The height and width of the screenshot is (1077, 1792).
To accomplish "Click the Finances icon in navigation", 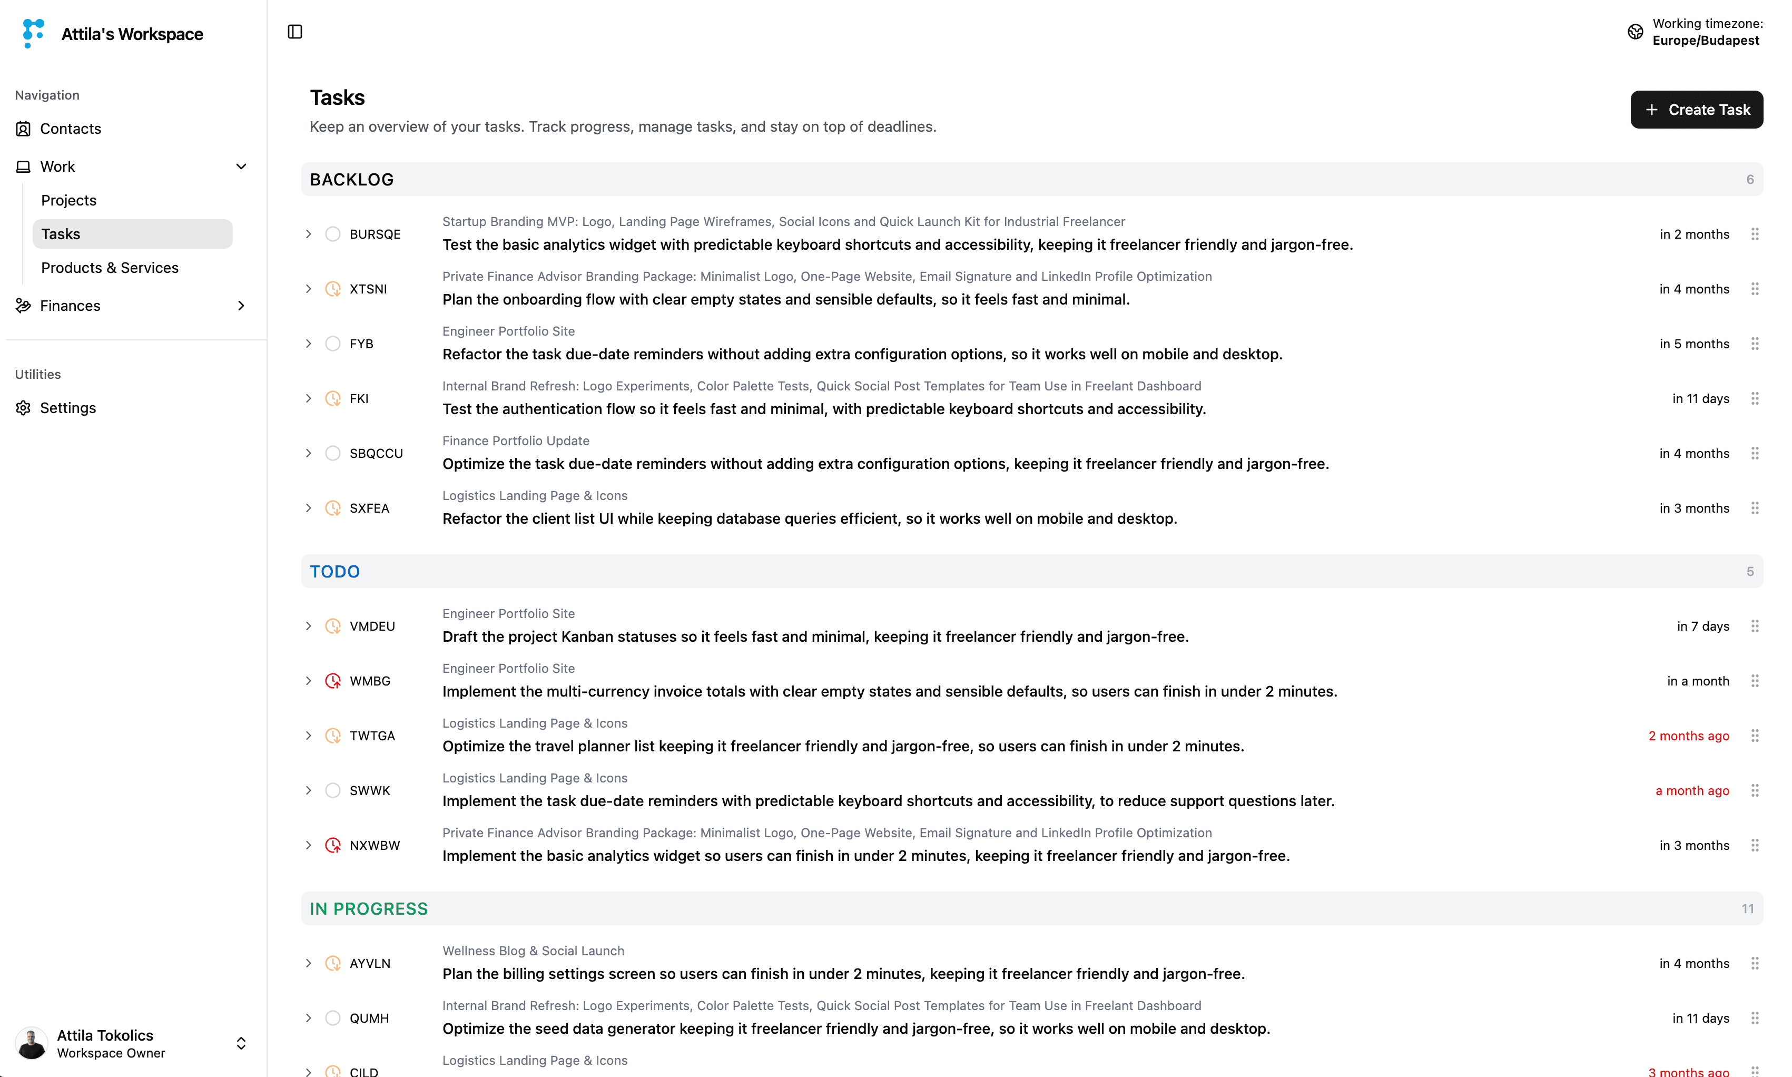I will click(23, 306).
